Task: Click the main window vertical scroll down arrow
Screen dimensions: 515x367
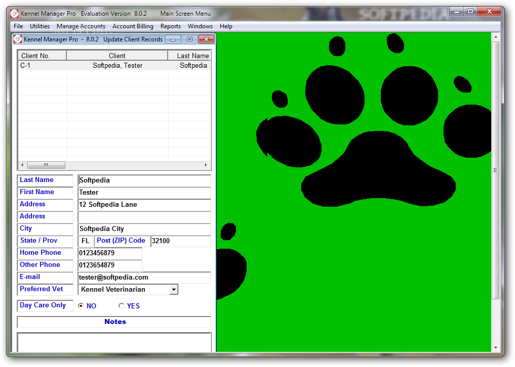Action: pyautogui.click(x=496, y=348)
